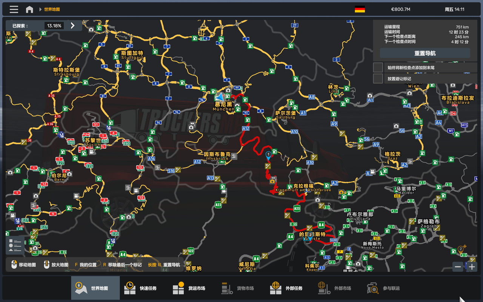The width and height of the screenshot is (483, 302).
Task: Click the SS202 road sign near Trieste
Action: (x=334, y=240)
